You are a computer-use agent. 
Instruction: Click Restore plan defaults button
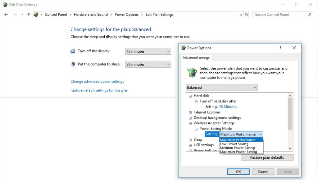tap(267, 157)
